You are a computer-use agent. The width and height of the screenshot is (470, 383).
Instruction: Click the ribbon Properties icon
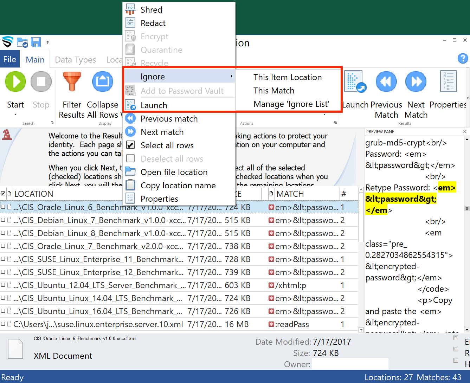449,82
